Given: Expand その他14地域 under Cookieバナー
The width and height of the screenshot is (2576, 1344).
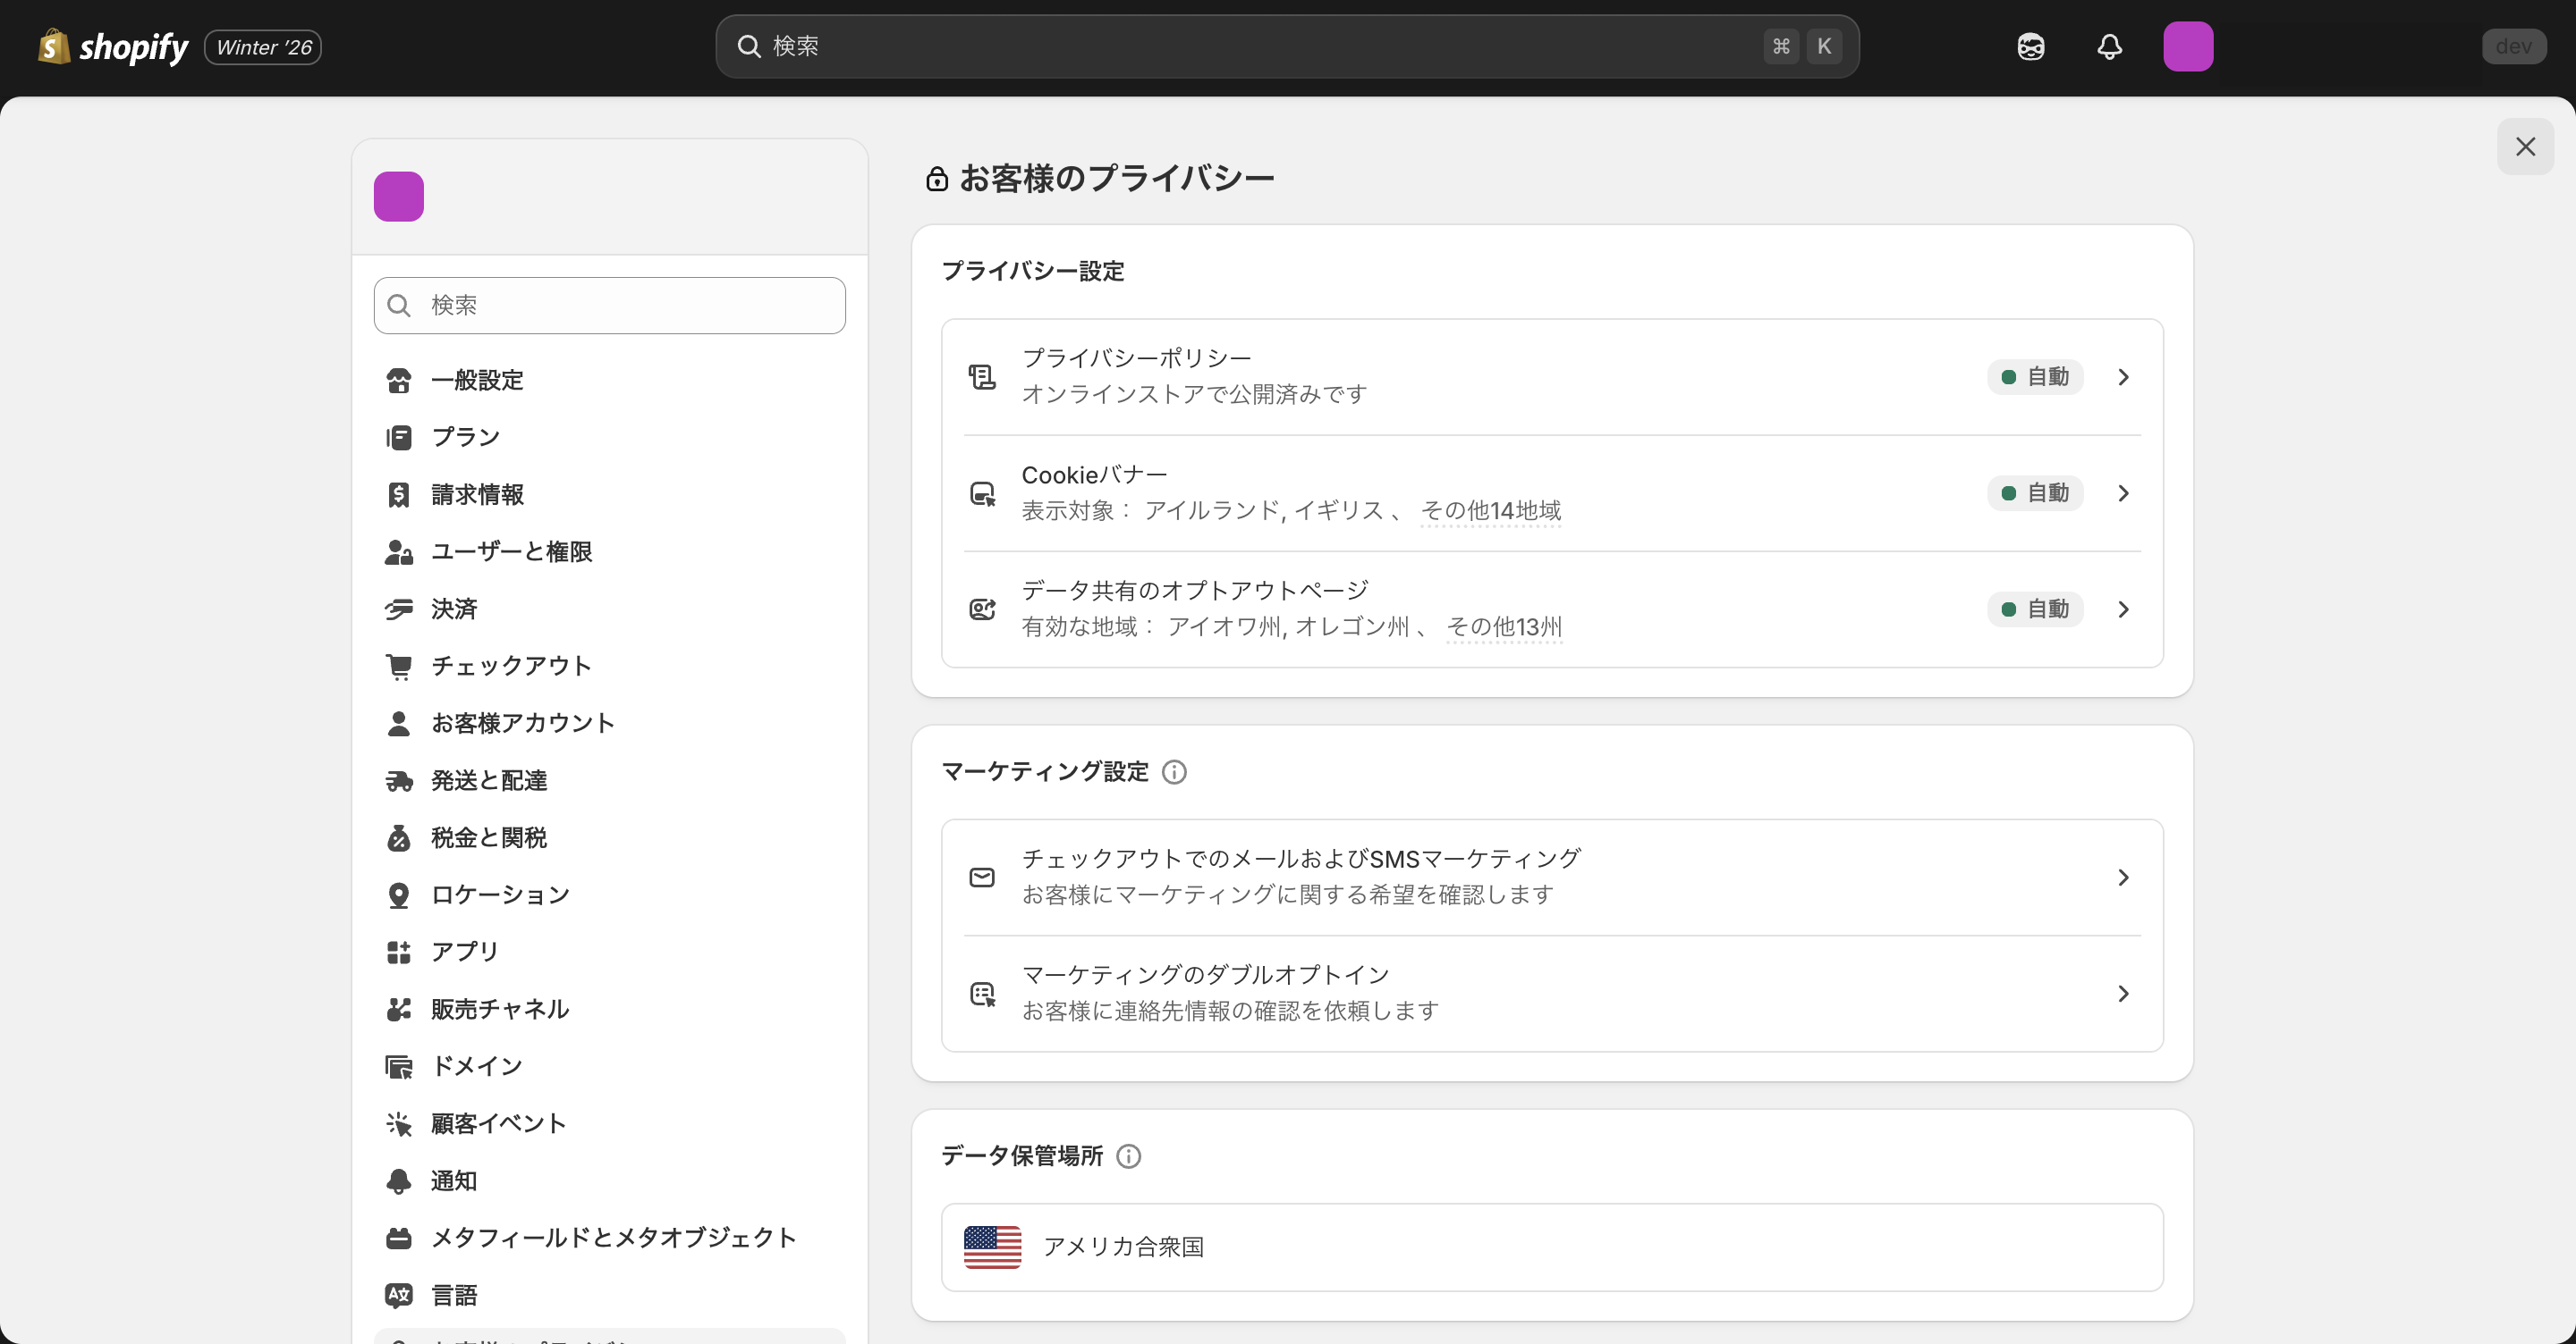Looking at the screenshot, I should tap(1489, 510).
